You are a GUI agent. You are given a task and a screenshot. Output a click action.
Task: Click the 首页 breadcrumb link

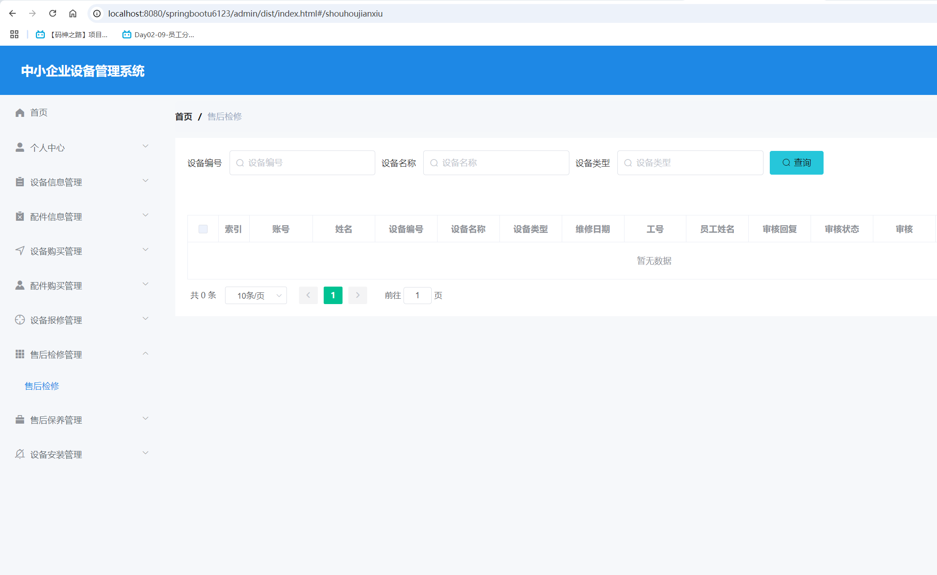point(183,116)
